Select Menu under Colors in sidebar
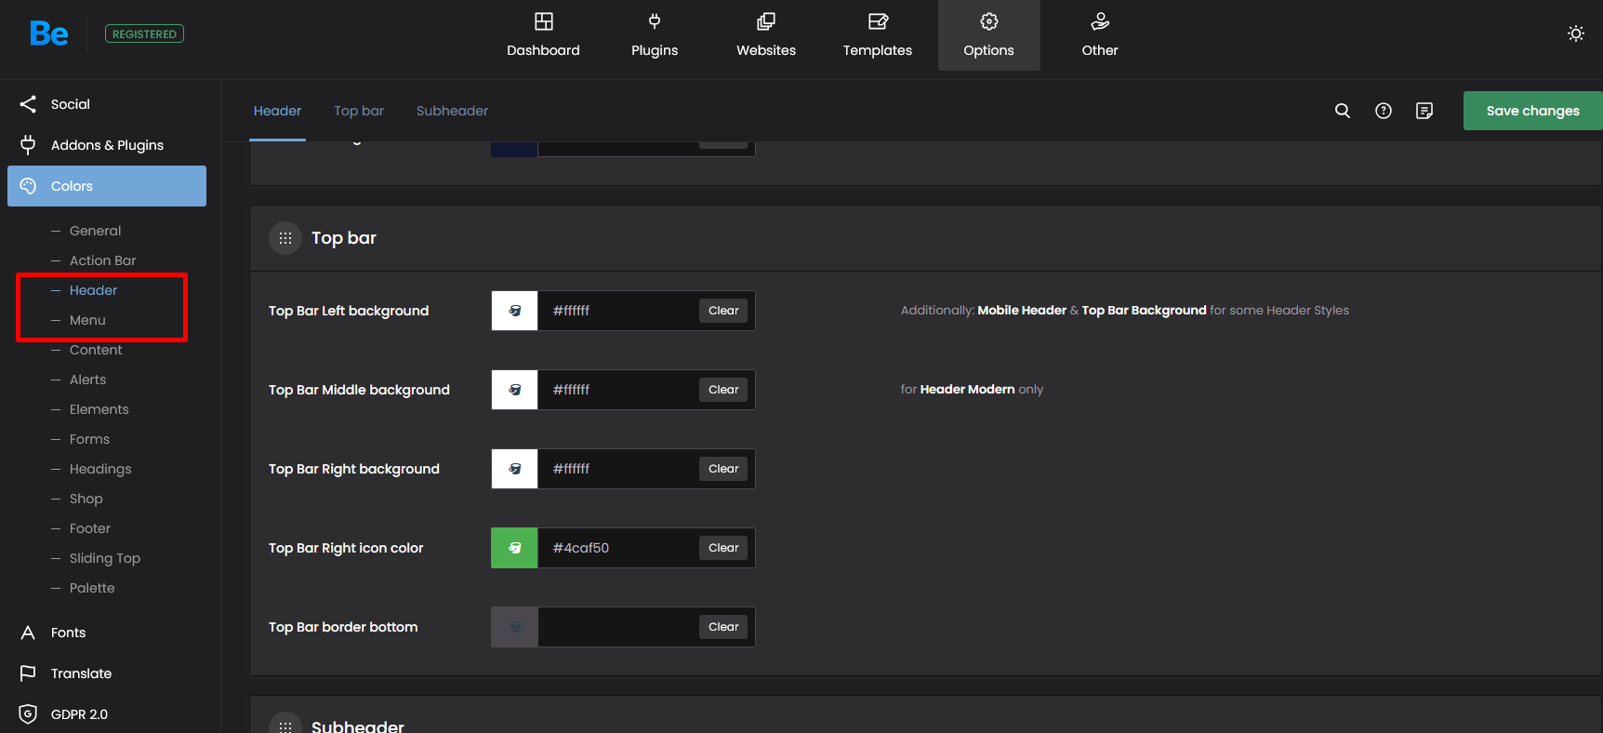The image size is (1603, 733). tap(87, 320)
